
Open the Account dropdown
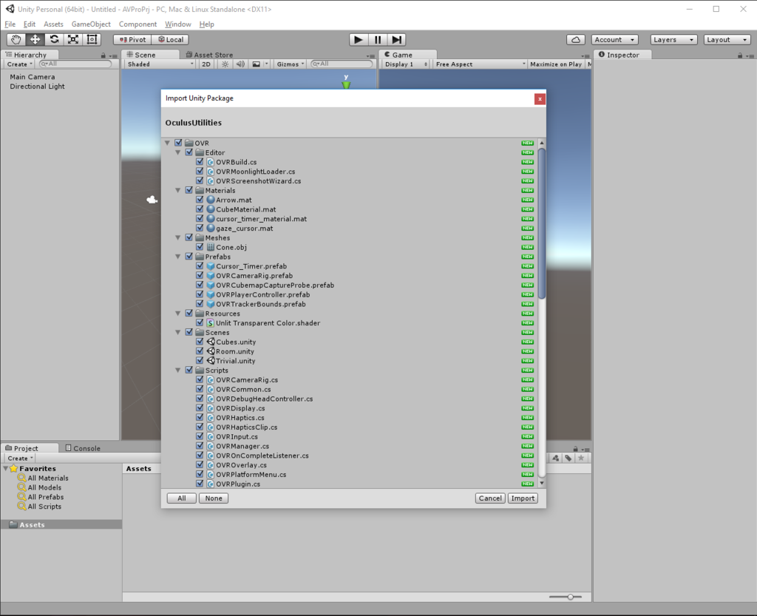(x=614, y=40)
